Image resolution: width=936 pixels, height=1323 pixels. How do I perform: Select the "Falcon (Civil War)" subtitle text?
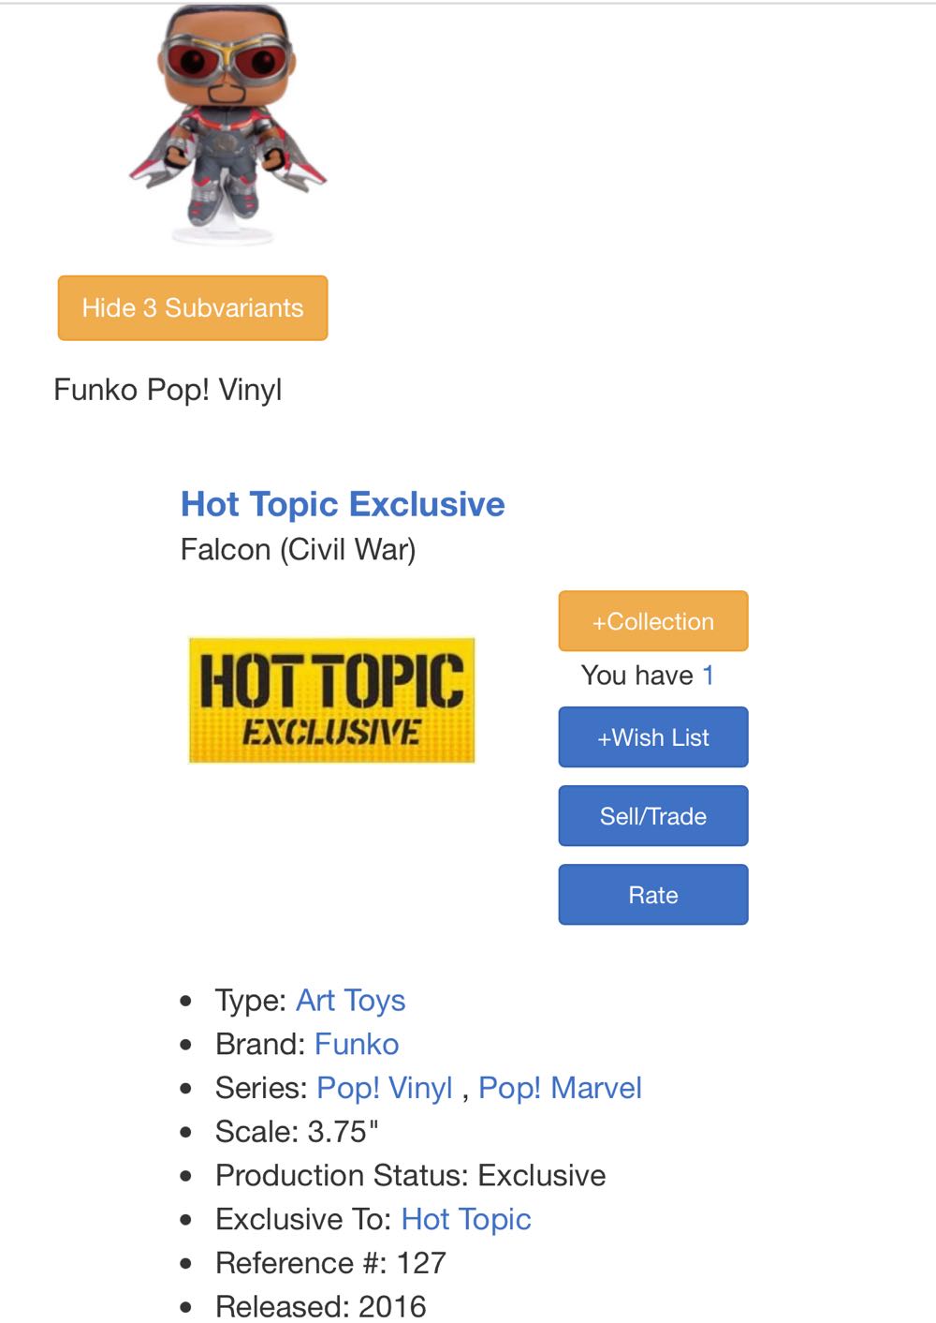click(x=298, y=549)
